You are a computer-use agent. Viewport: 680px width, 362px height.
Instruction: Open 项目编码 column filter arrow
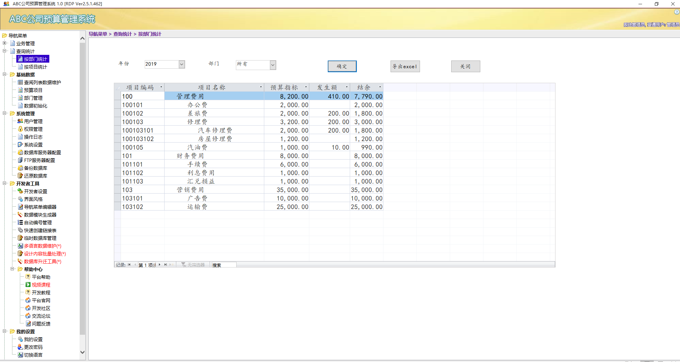[161, 87]
